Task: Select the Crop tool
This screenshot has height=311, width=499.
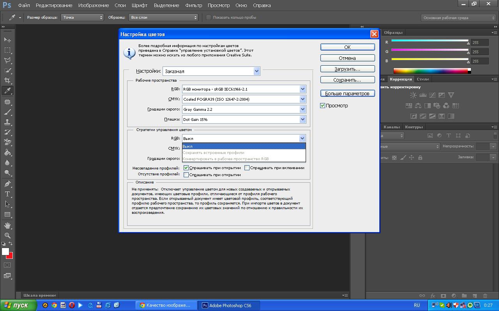Action: click(7, 80)
